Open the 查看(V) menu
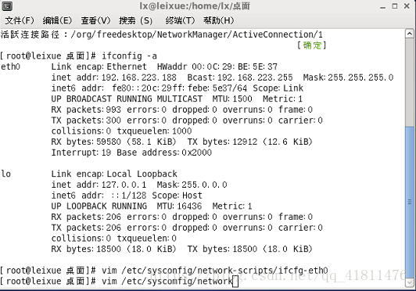The height and width of the screenshot is (291, 416). coord(95,20)
